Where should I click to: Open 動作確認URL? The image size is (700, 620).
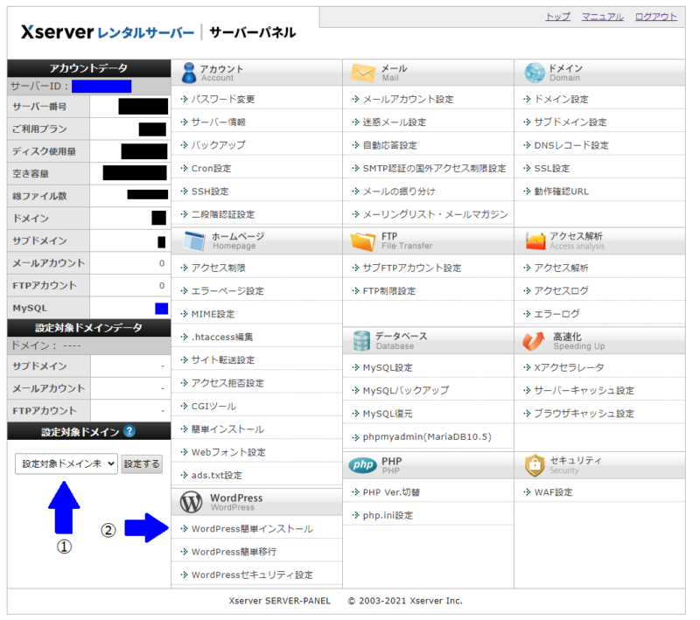click(561, 192)
